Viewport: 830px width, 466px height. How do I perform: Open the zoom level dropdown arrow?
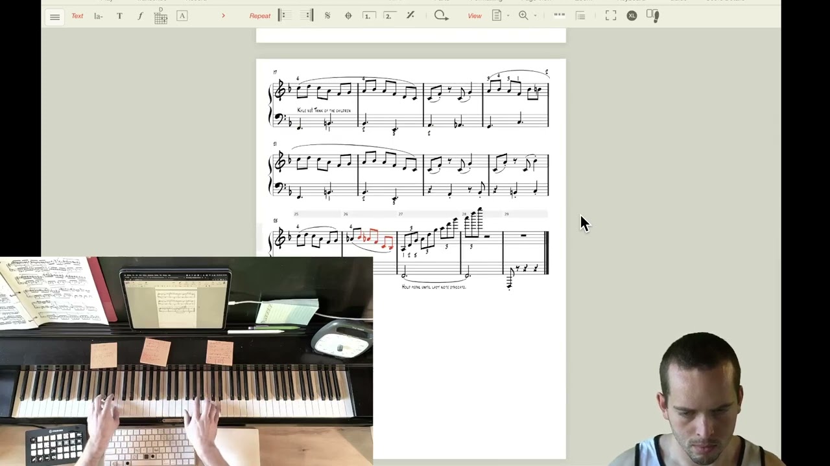(535, 16)
